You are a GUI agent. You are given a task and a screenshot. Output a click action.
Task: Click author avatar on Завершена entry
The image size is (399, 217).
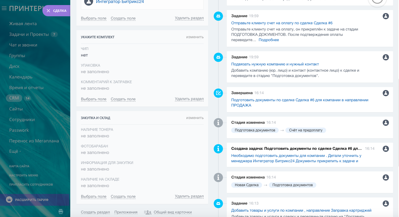click(x=386, y=93)
